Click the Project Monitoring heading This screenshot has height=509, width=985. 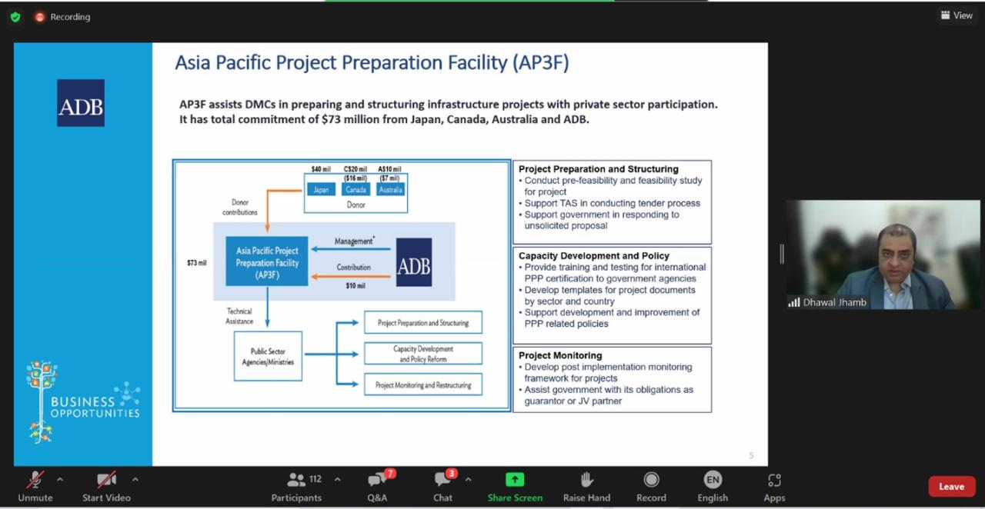[x=560, y=356]
